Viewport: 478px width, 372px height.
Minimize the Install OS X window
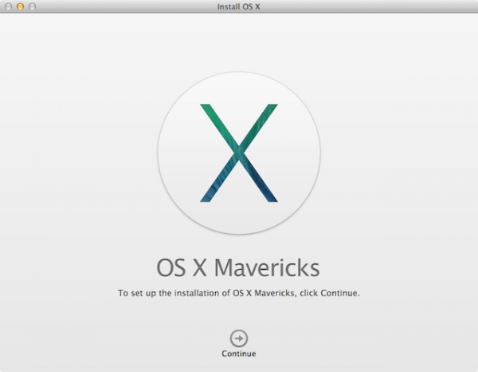(x=20, y=6)
